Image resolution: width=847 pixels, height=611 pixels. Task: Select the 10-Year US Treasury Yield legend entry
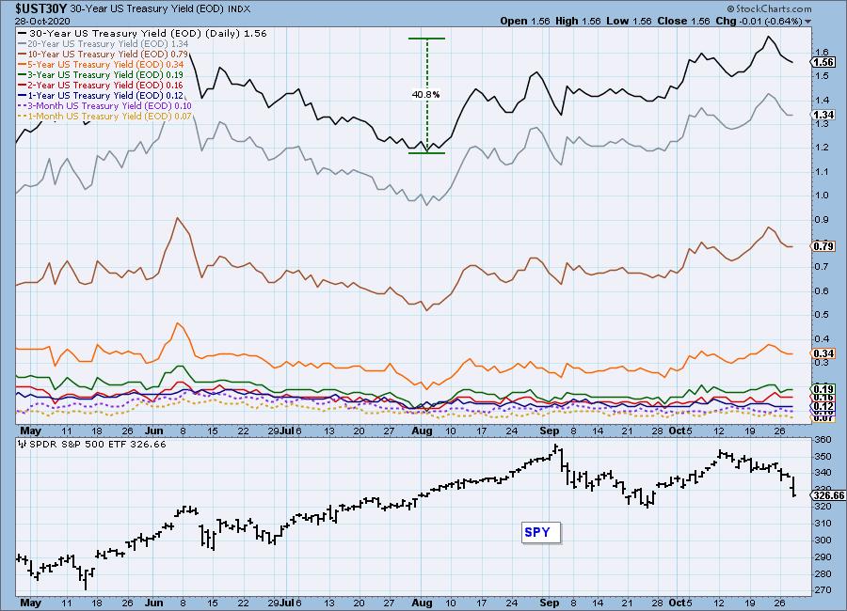(x=104, y=54)
